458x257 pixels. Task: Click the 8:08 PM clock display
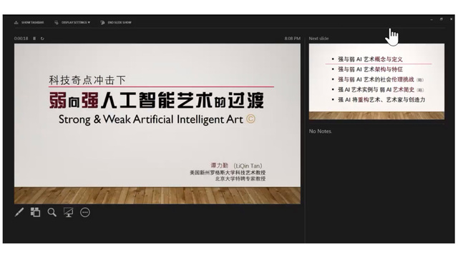293,38
